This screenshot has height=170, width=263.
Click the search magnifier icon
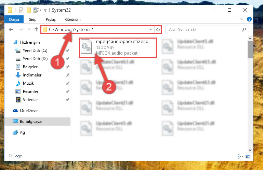tap(244, 29)
